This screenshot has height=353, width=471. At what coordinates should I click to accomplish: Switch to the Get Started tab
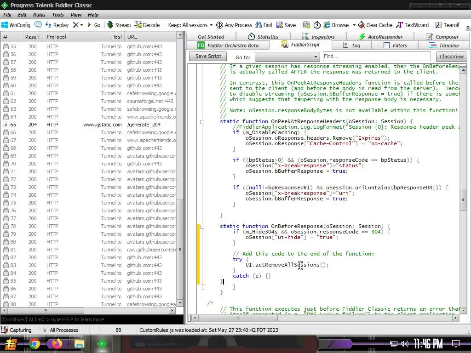(x=211, y=37)
